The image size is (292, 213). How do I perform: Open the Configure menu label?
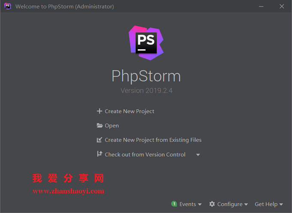[230, 204]
